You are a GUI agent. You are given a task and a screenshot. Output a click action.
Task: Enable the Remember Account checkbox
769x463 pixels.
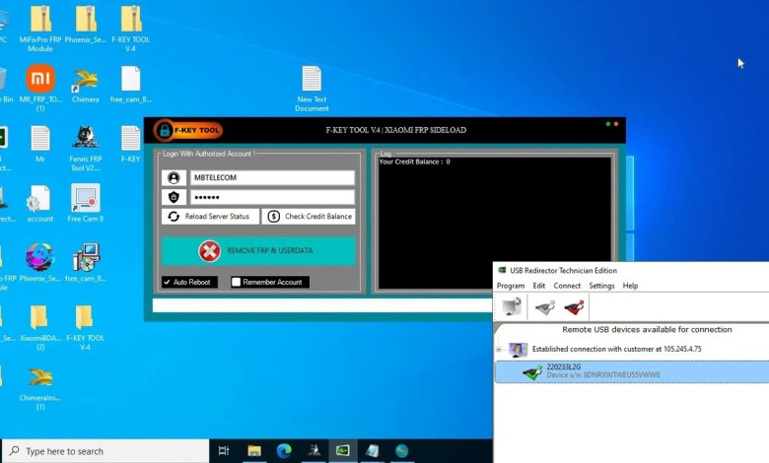point(237,282)
